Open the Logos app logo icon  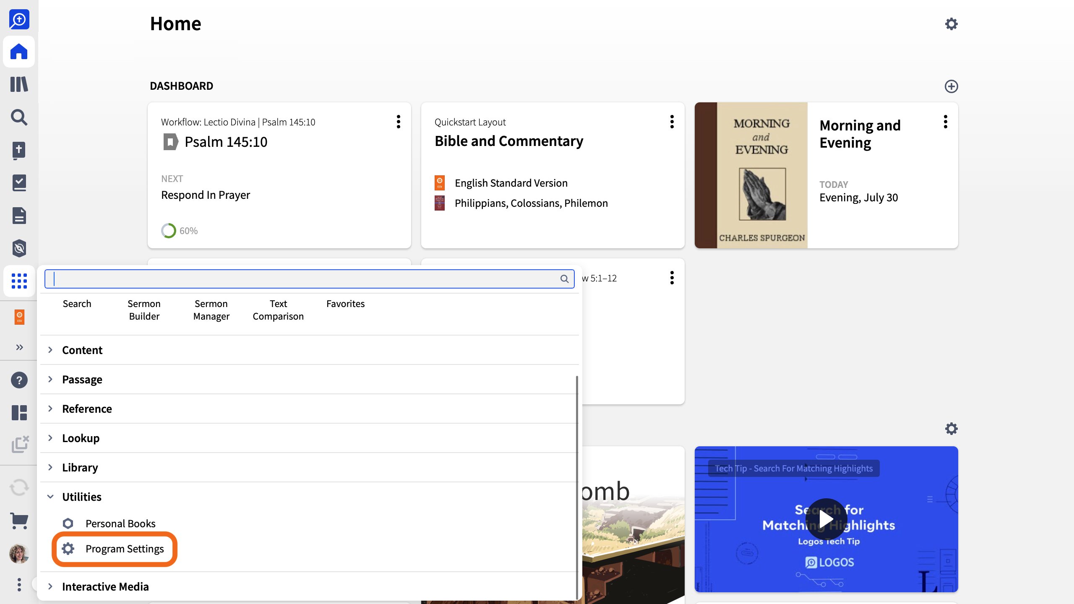tap(19, 19)
